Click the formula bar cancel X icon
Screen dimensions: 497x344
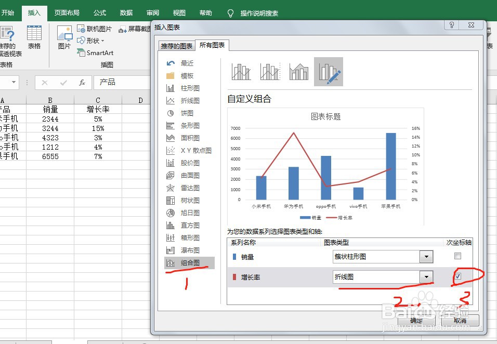[45, 83]
